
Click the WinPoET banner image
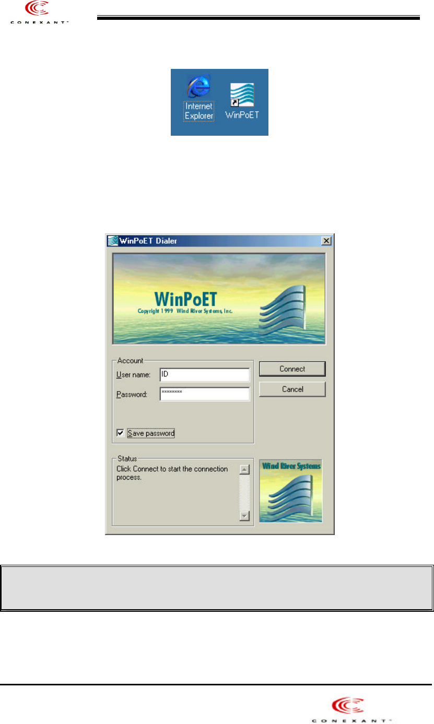(219, 299)
